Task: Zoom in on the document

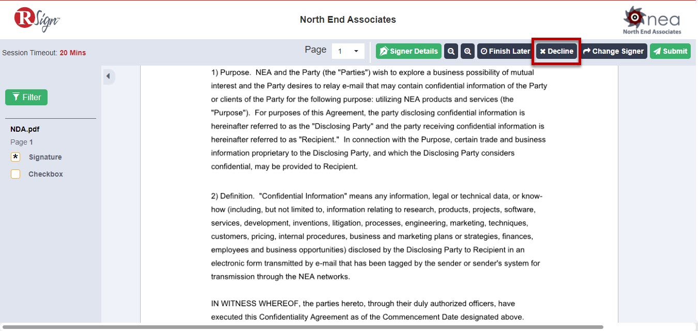Action: 467,51
